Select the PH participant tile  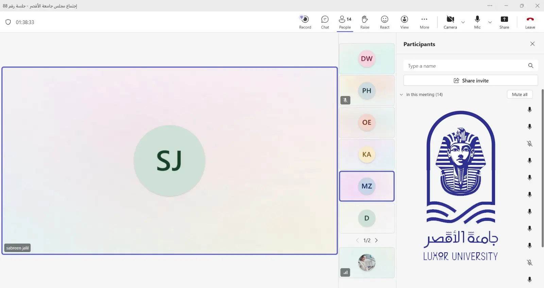click(x=367, y=91)
